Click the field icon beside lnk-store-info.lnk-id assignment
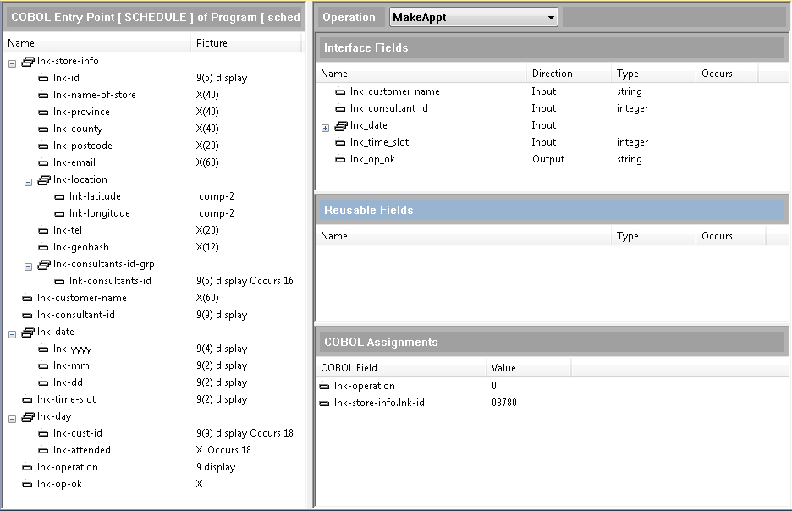The height and width of the screenshot is (511, 792). [x=325, y=403]
